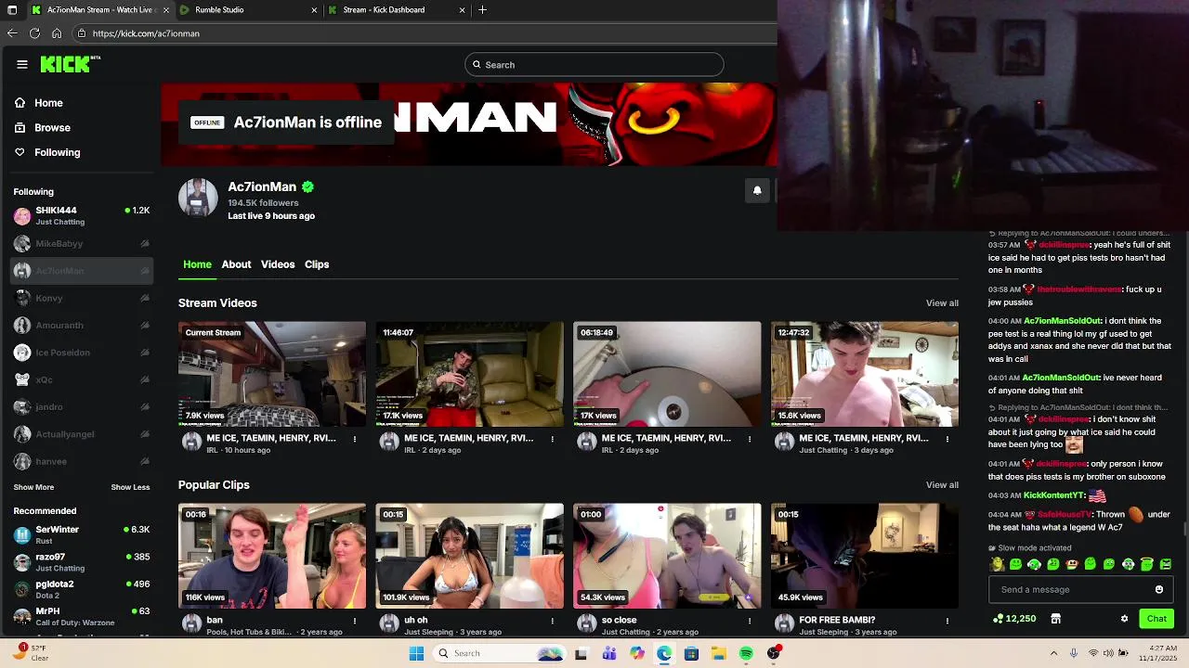Close the Rumble Studio browser tab
Screen dimensions: 1189x668
click(x=314, y=10)
